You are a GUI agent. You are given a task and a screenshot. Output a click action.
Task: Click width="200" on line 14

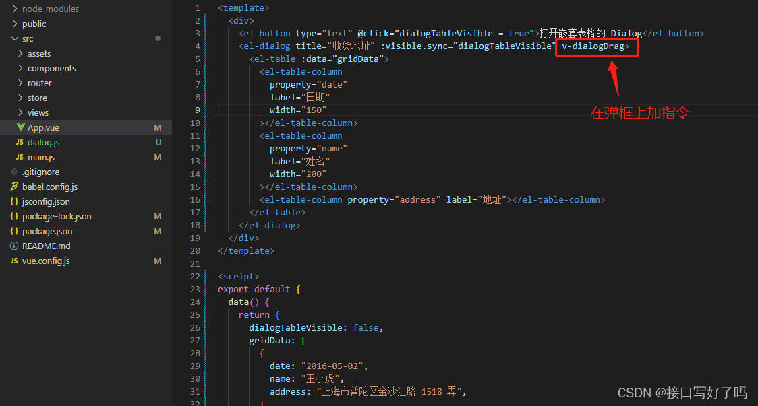click(298, 174)
